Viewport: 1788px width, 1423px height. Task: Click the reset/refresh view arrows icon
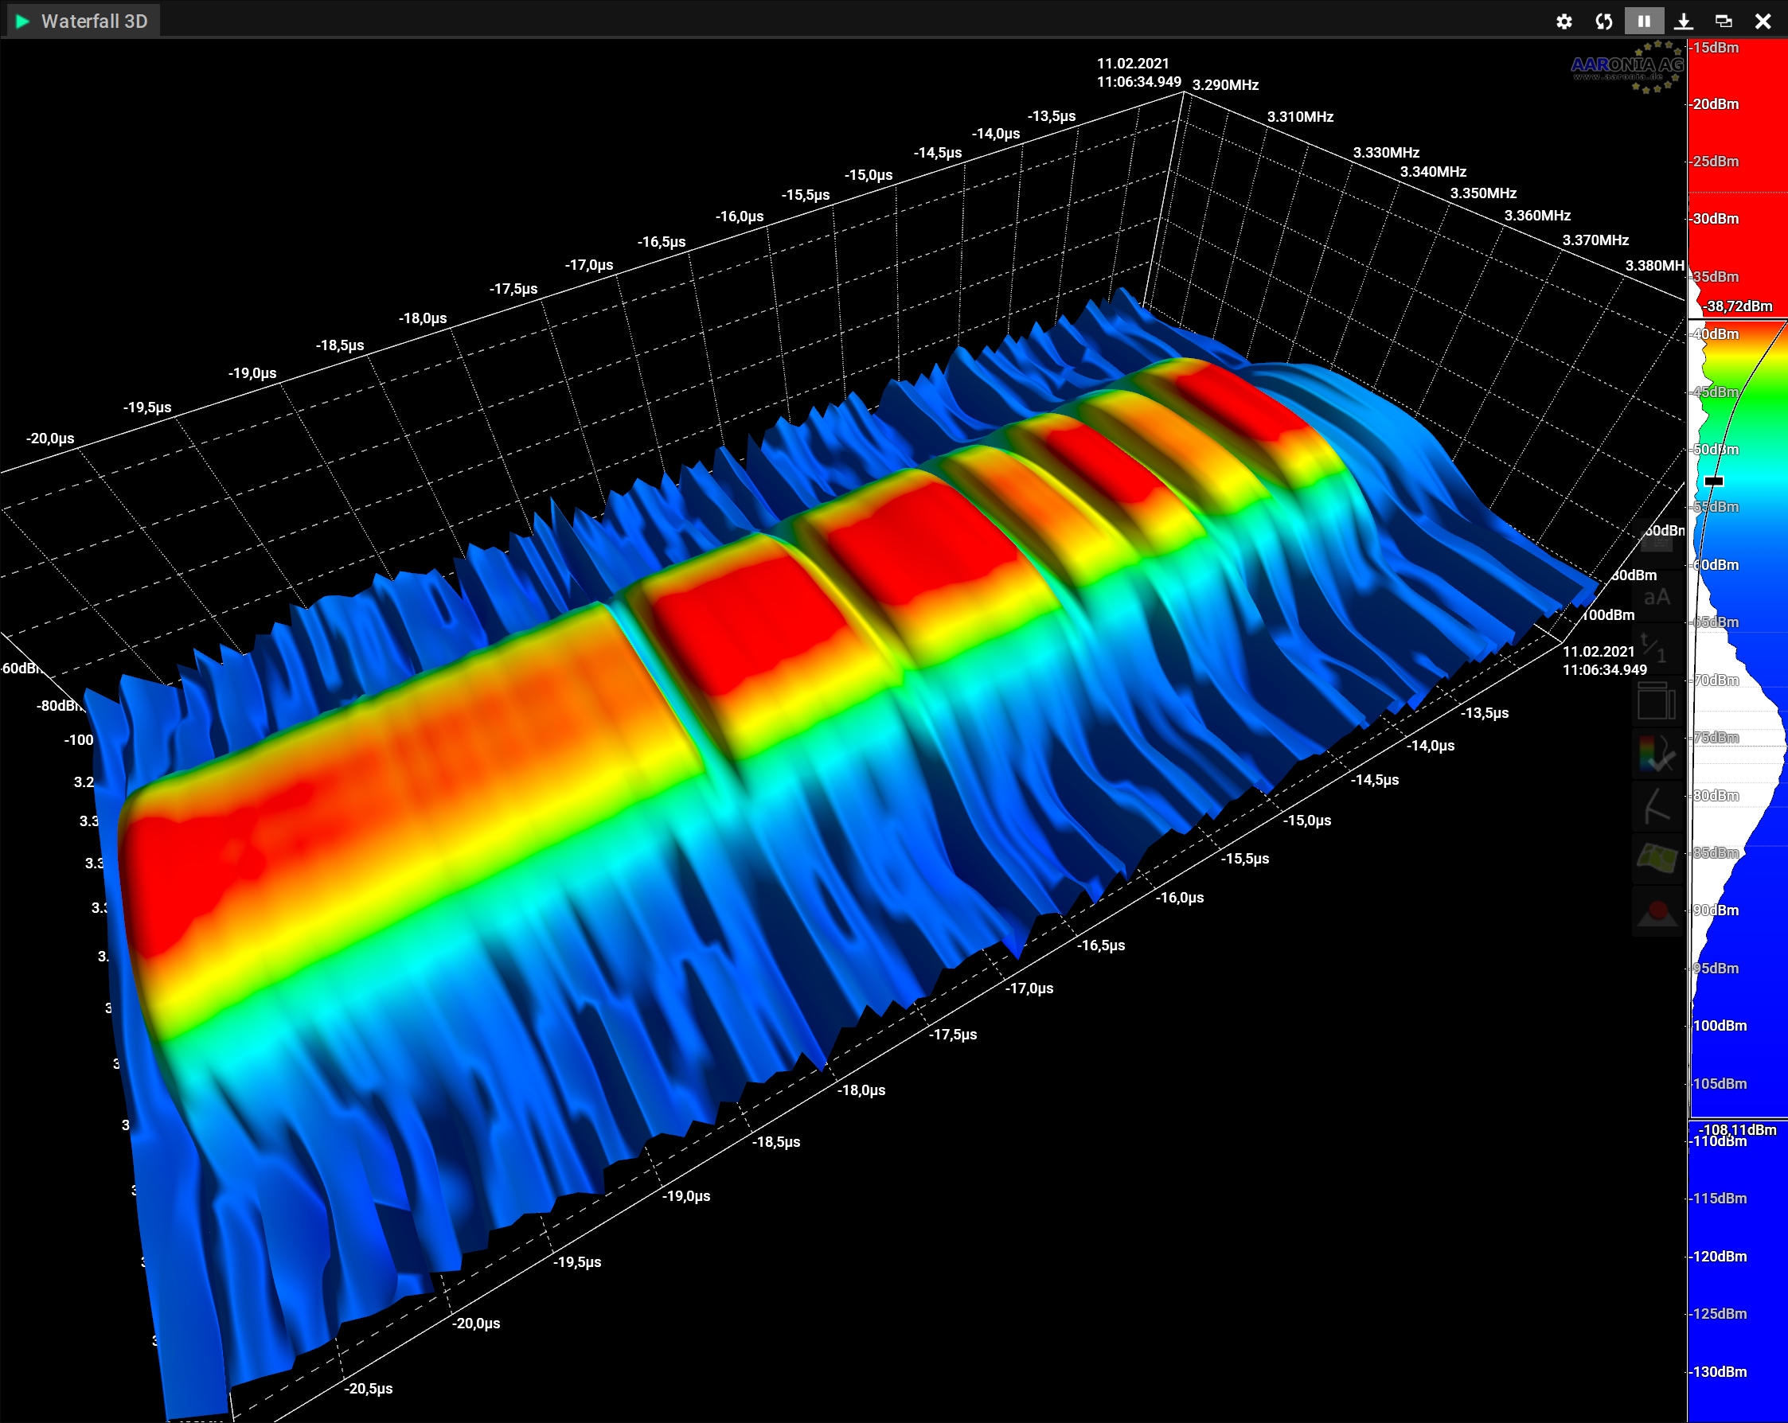click(1603, 21)
